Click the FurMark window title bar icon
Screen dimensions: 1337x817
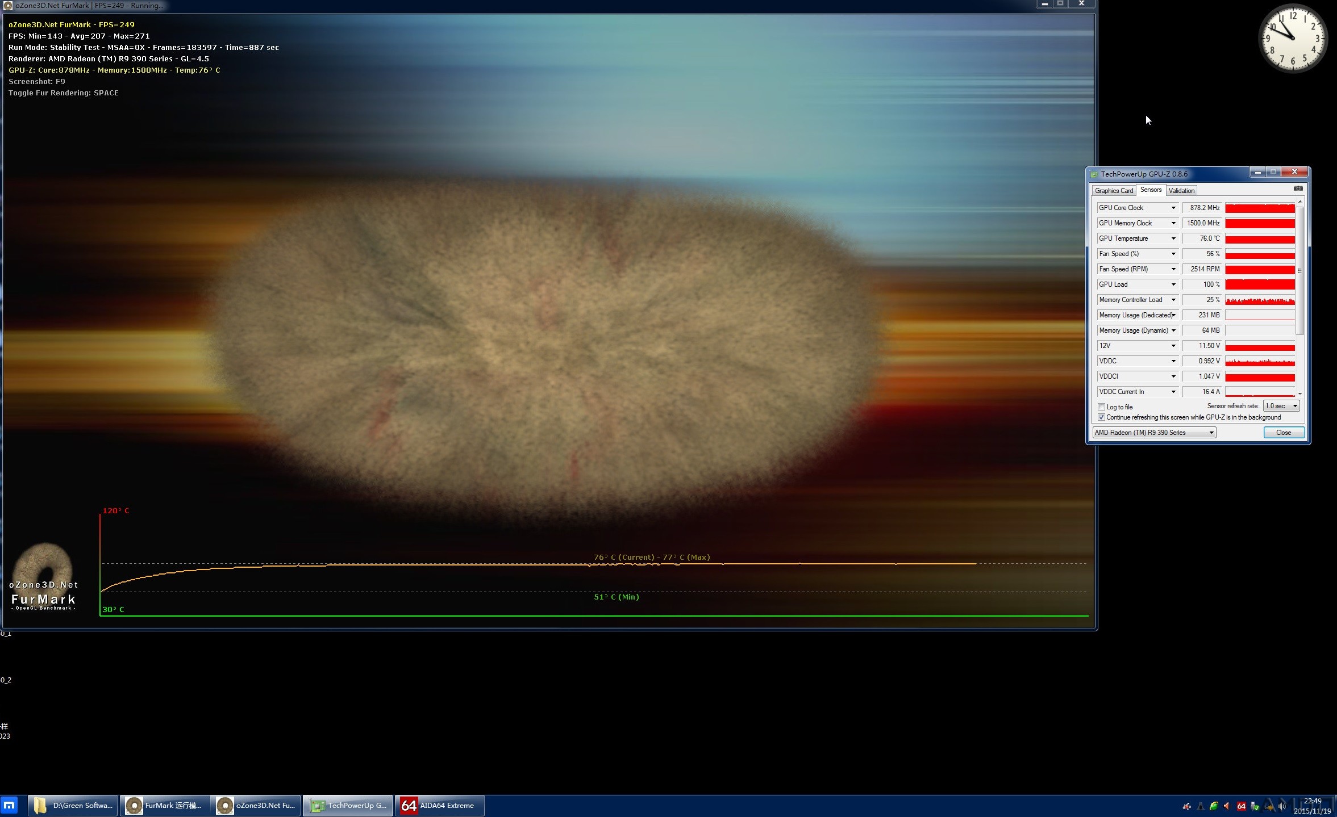click(8, 5)
